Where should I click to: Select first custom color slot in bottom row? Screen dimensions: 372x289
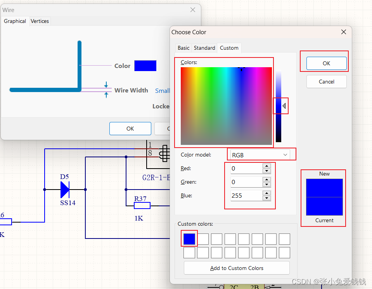189,252
